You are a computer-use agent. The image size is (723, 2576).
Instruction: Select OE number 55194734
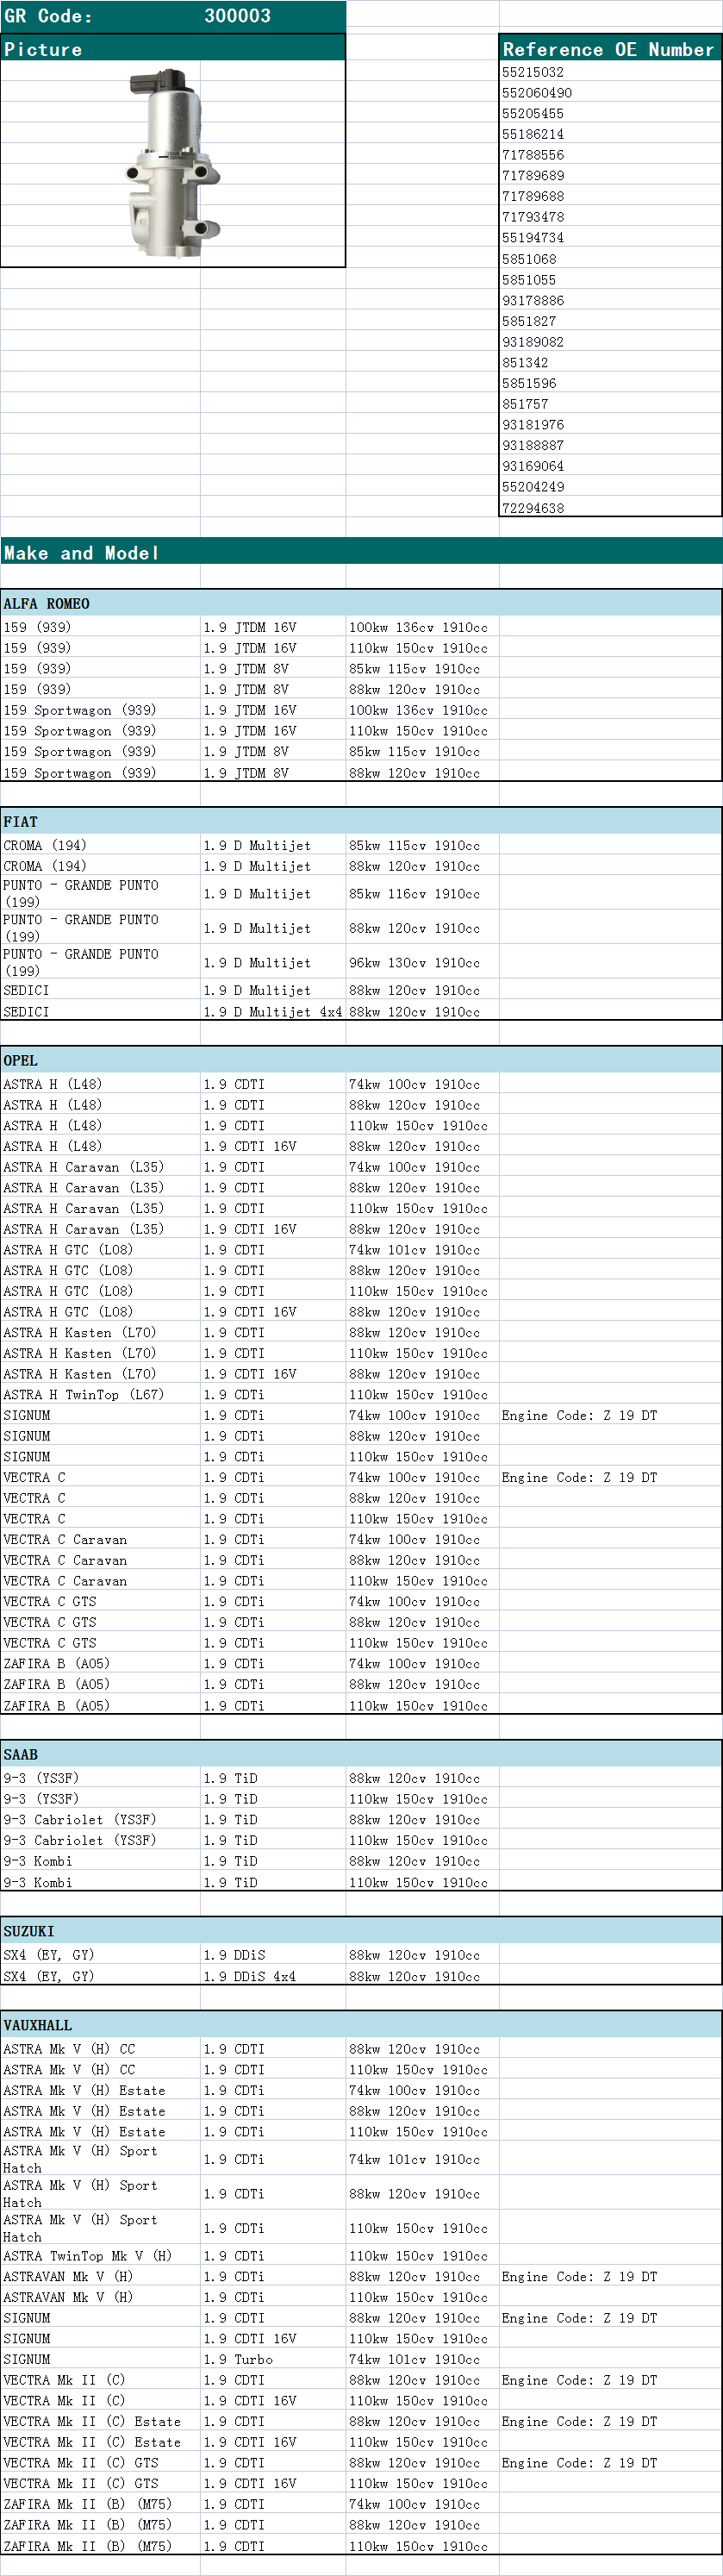coord(533,238)
